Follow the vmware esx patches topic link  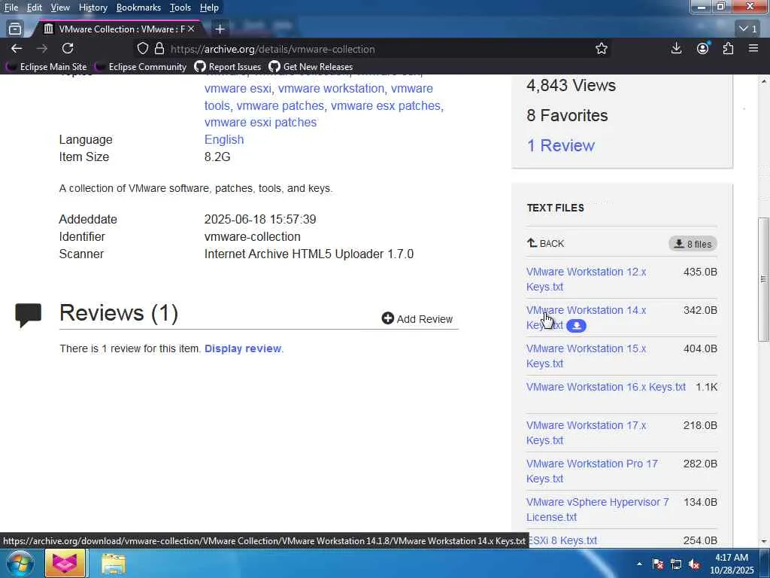(x=386, y=105)
